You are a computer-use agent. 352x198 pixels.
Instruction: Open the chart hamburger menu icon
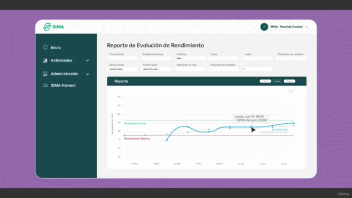coord(291,91)
